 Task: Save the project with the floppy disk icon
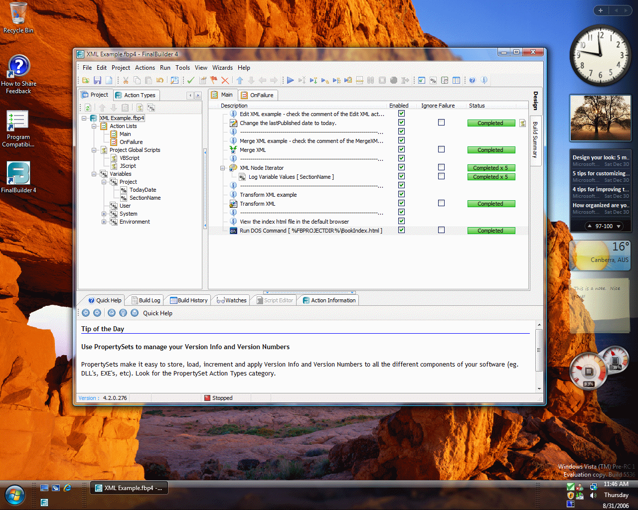(x=97, y=80)
